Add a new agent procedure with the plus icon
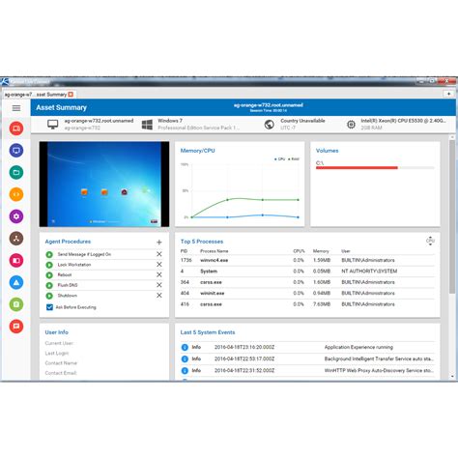Image resolution: width=458 pixels, height=458 pixels. [x=159, y=243]
